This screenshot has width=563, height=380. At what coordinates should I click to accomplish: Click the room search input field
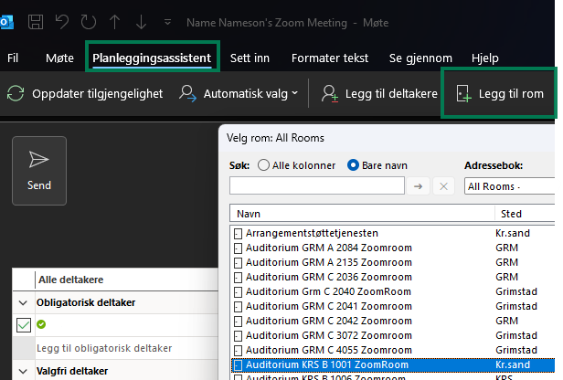(x=317, y=185)
